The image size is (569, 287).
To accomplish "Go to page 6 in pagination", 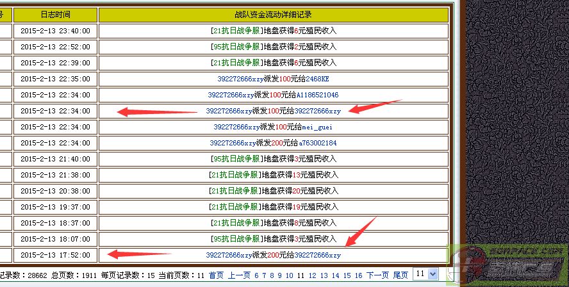I will (256, 275).
